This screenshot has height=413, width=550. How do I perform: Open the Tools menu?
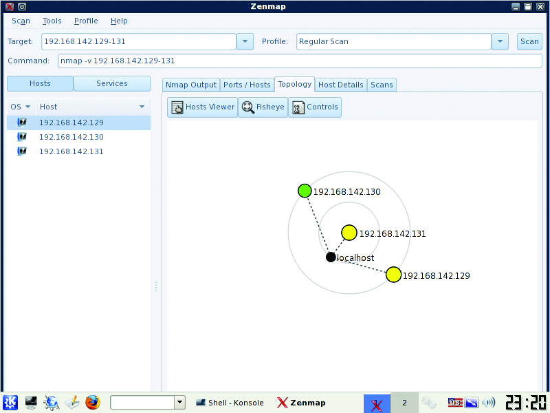tap(52, 21)
